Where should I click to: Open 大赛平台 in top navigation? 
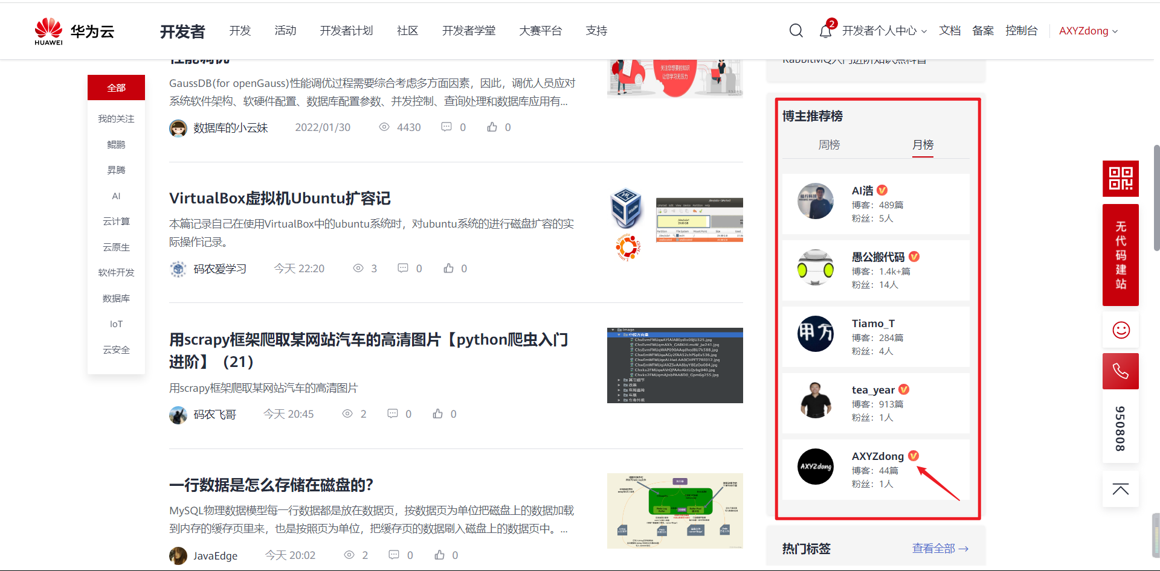click(540, 31)
